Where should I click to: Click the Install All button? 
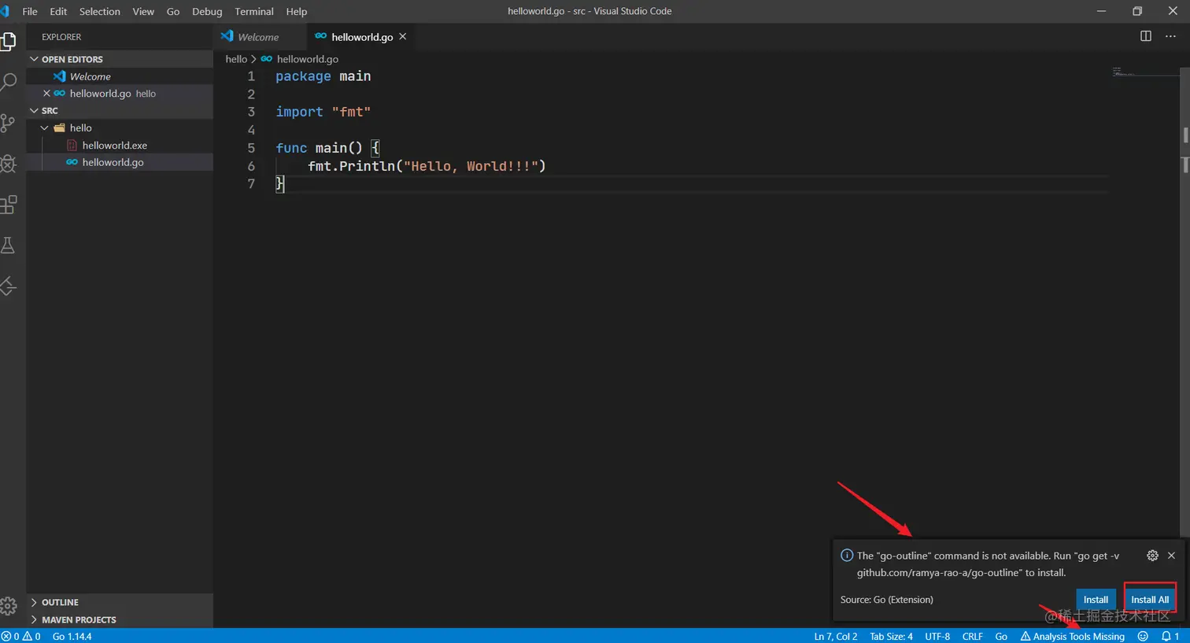coord(1150,600)
